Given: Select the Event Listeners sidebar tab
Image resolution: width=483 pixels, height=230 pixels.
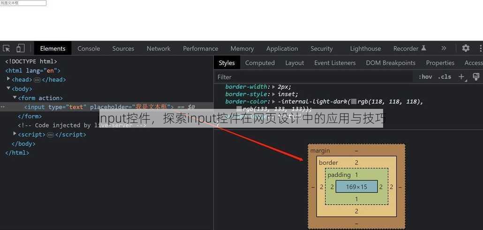Looking at the screenshot, I should pyautogui.click(x=335, y=63).
